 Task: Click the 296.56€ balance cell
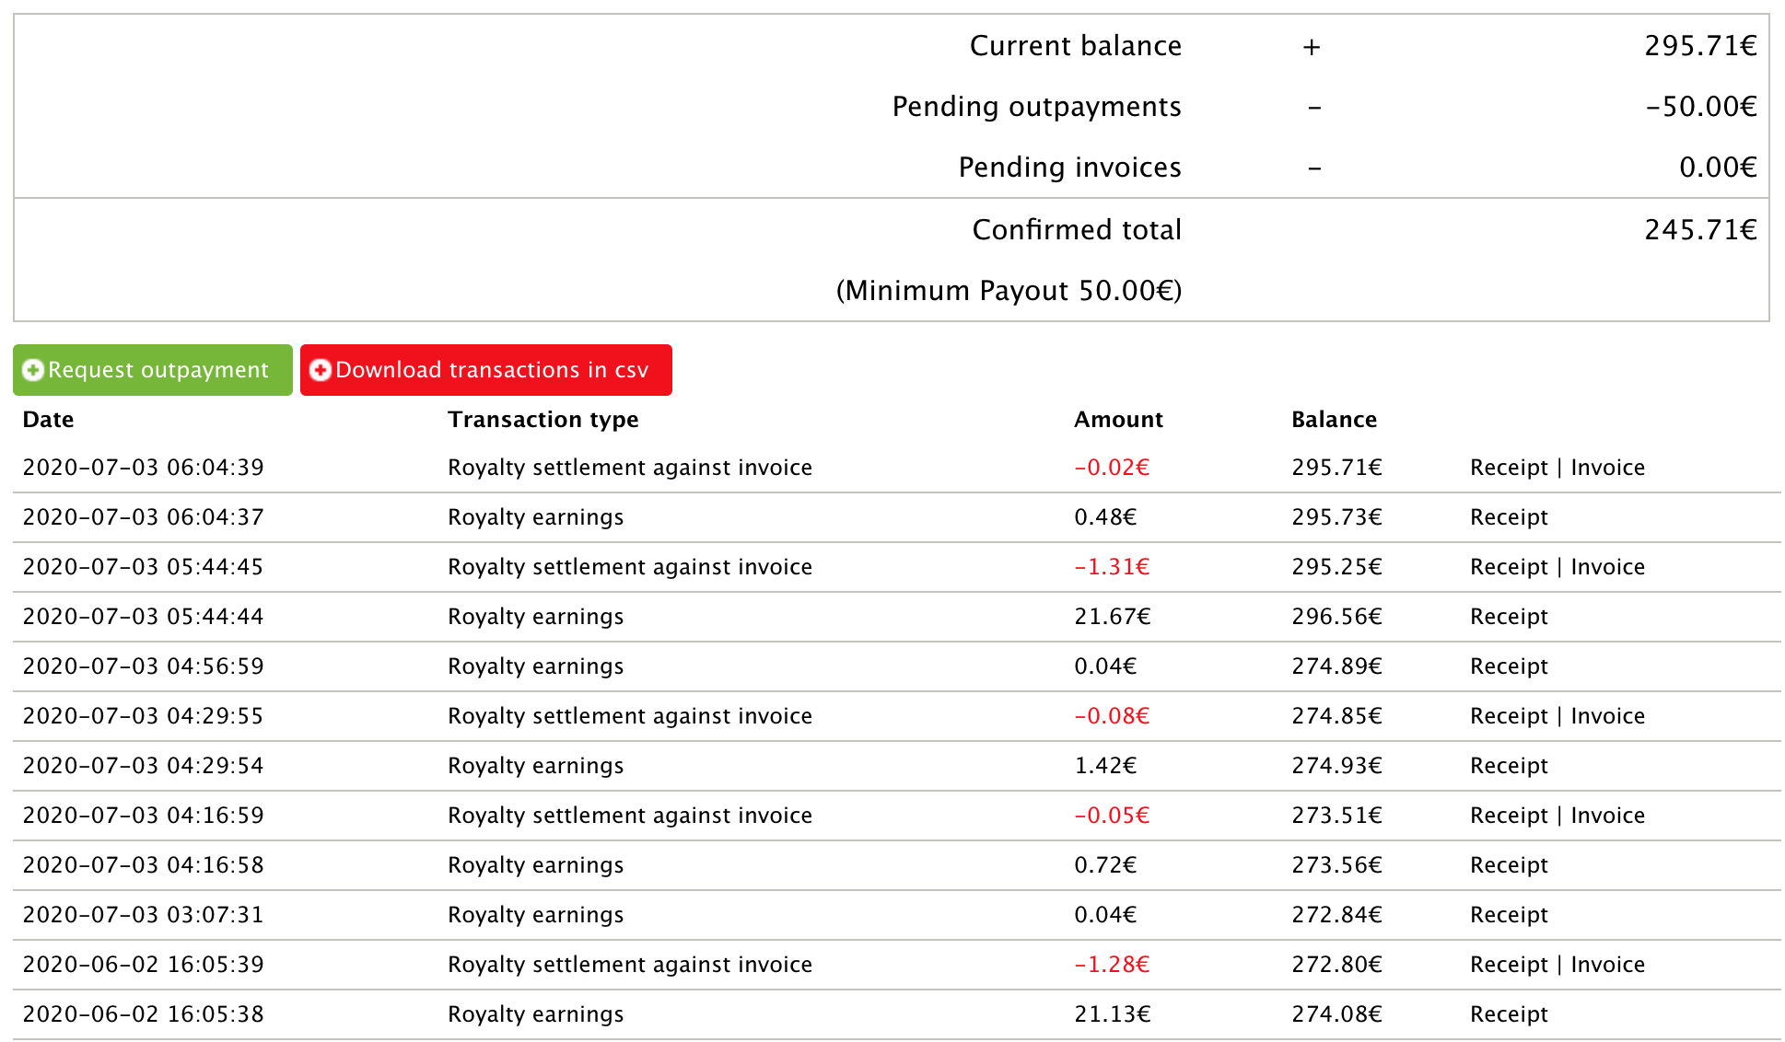tap(1336, 617)
